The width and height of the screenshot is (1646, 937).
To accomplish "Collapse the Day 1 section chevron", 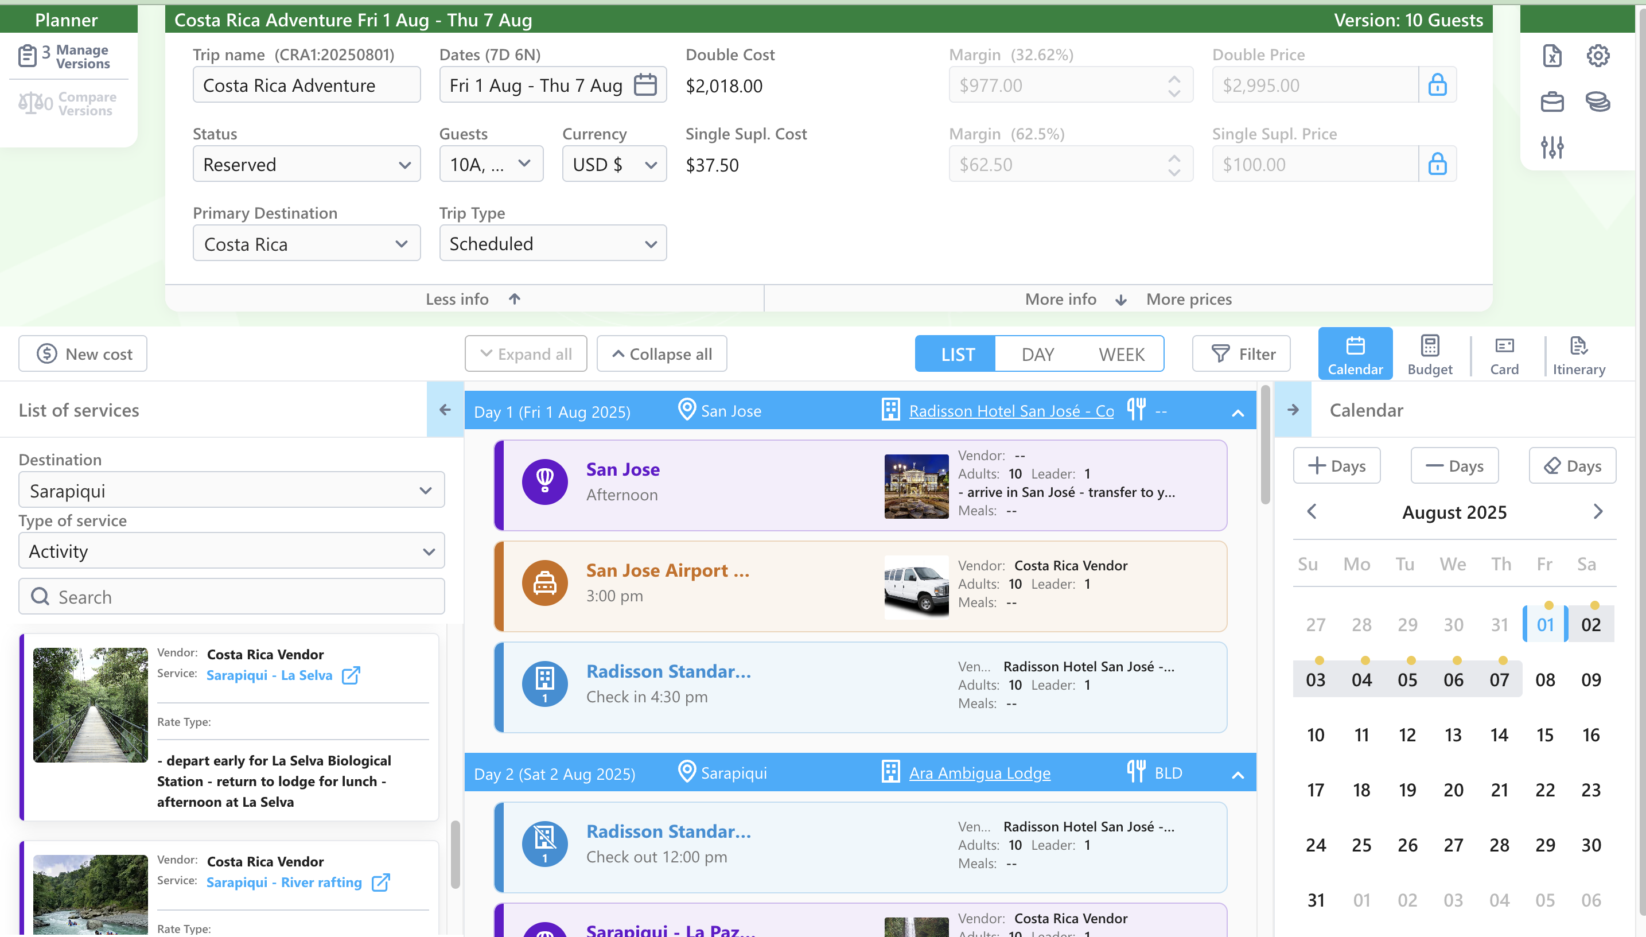I will click(1238, 413).
